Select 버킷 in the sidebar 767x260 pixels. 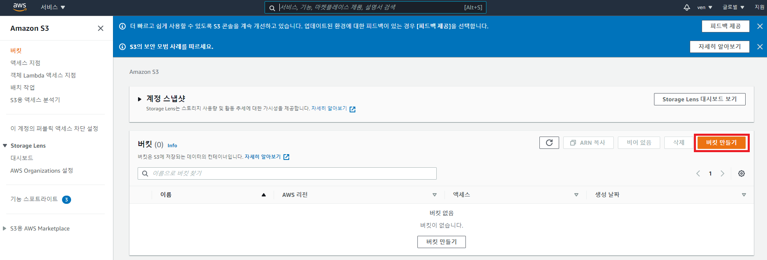[x=16, y=50]
